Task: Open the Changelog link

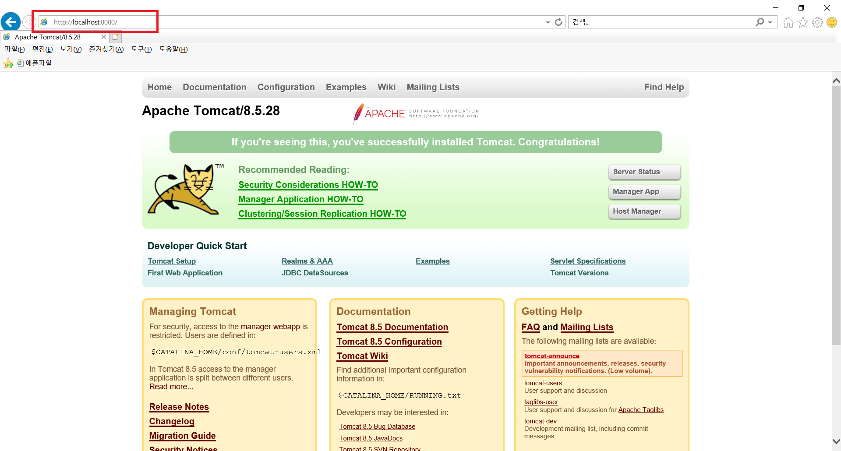Action: pyautogui.click(x=172, y=421)
